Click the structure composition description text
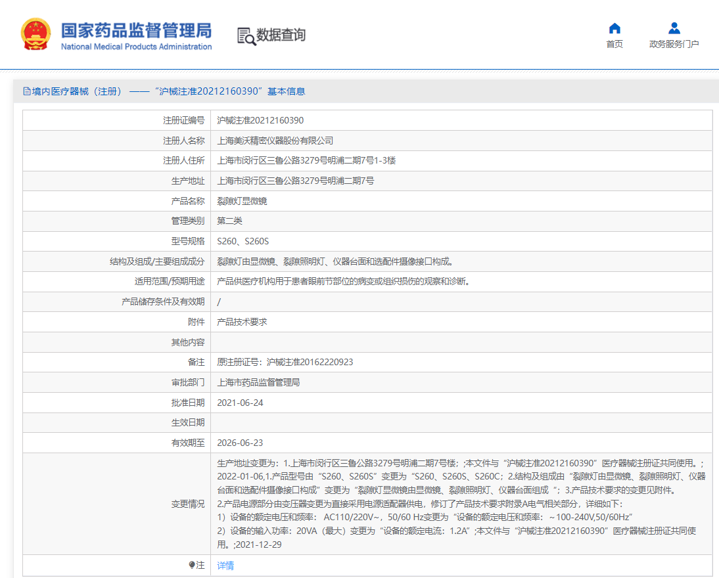Image resolution: width=719 pixels, height=578 pixels. 336,261
